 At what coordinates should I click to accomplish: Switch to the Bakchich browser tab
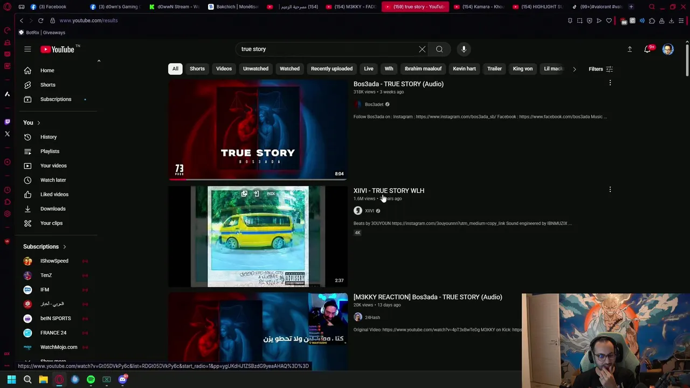tap(233, 6)
